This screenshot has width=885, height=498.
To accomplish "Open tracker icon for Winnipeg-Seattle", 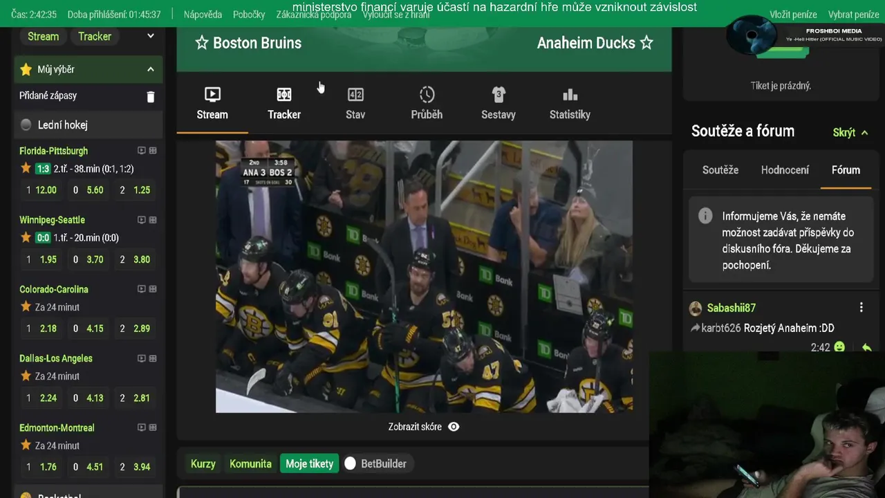I will [153, 220].
